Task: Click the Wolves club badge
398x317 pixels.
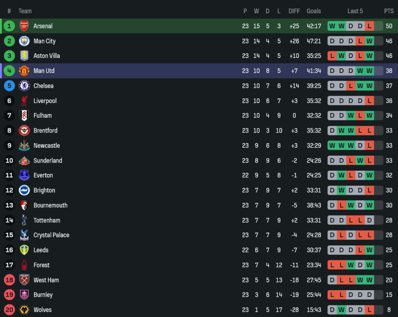Action: [24, 310]
